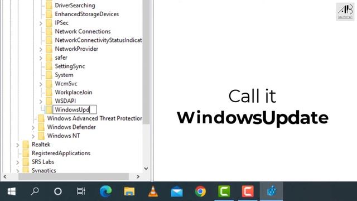Launch Cortana from the taskbar
Screen dimensions: 357x201
(x=58, y=192)
